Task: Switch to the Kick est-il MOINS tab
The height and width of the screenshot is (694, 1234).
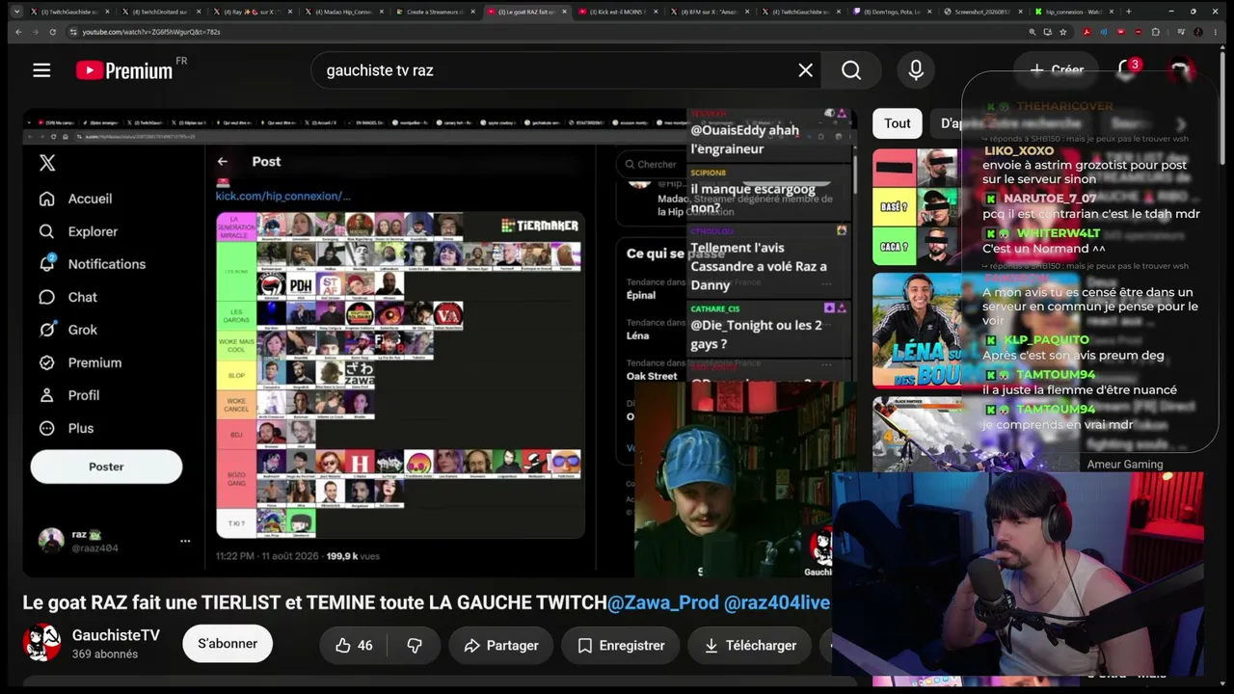Action: coord(618,12)
